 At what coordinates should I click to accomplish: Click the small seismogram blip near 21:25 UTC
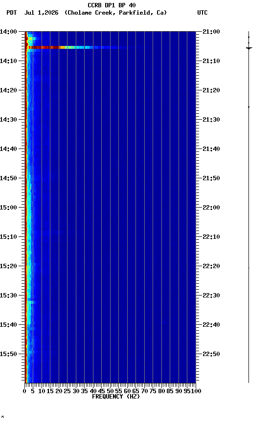click(248, 107)
